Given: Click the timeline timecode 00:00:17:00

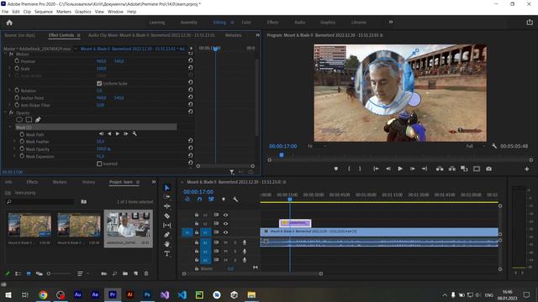Looking at the screenshot, I should coord(198,192).
